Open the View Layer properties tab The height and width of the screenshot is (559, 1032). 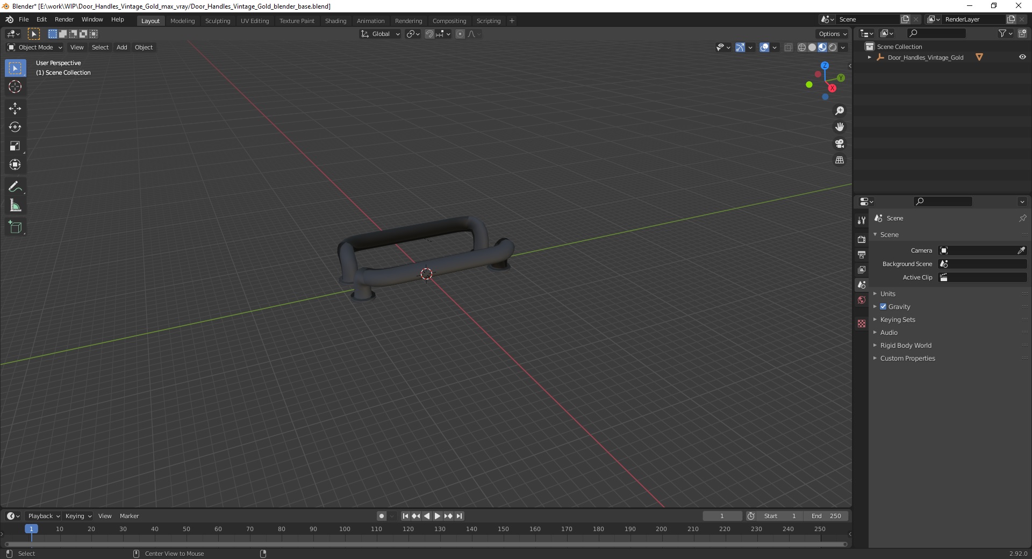pos(862,269)
